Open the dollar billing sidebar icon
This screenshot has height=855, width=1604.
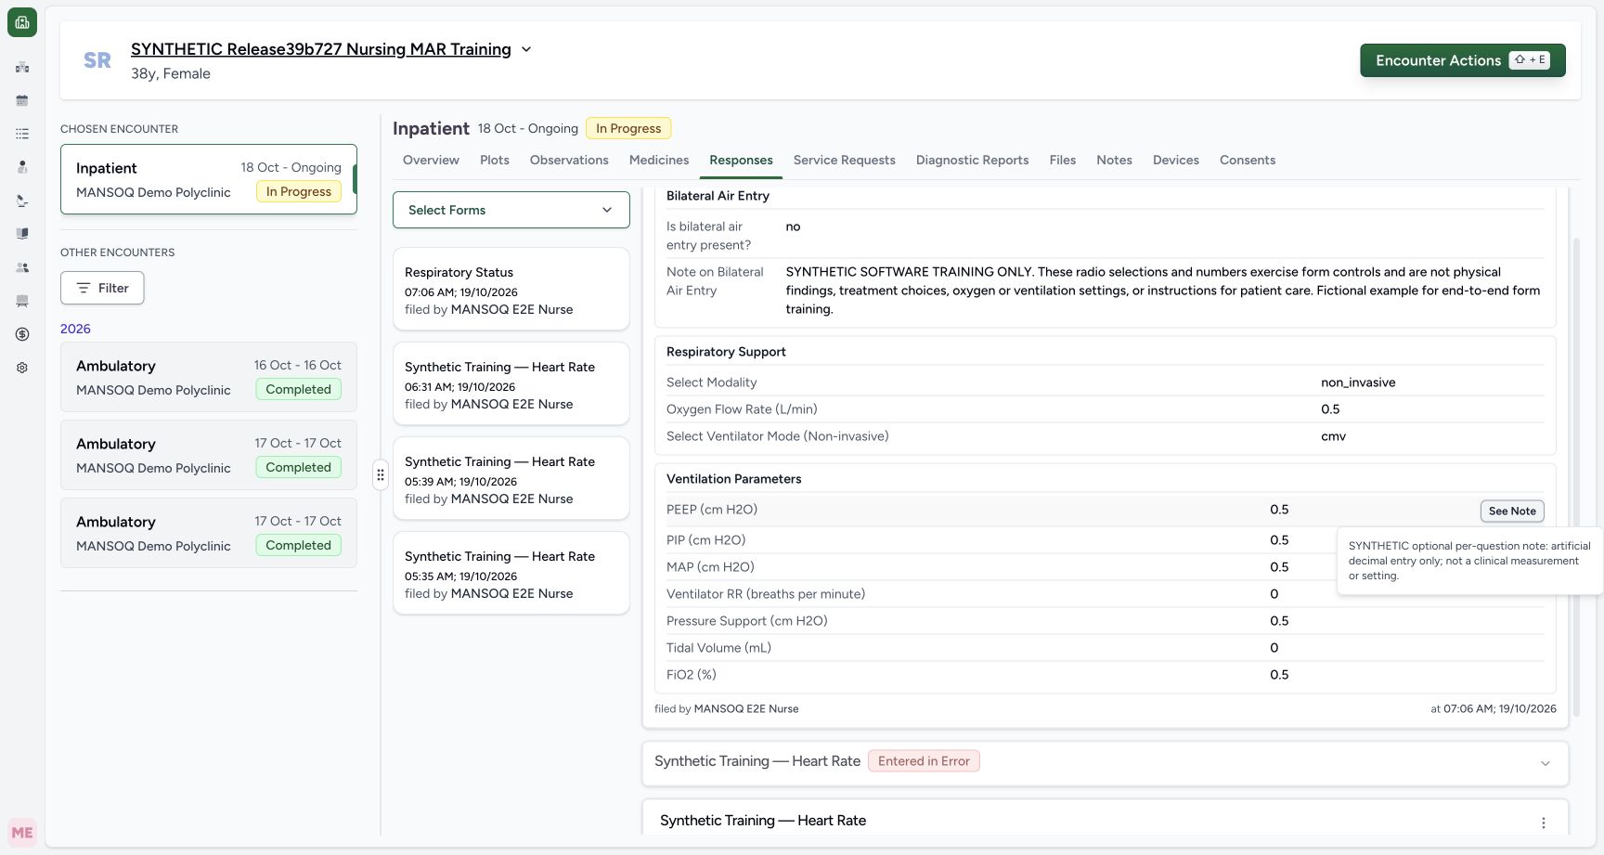(22, 334)
